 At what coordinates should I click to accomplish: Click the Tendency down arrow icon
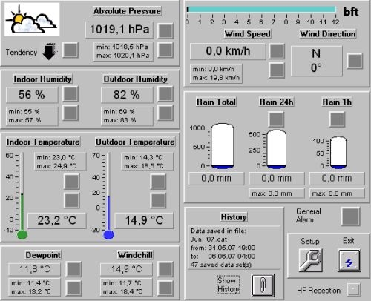pos(50,51)
